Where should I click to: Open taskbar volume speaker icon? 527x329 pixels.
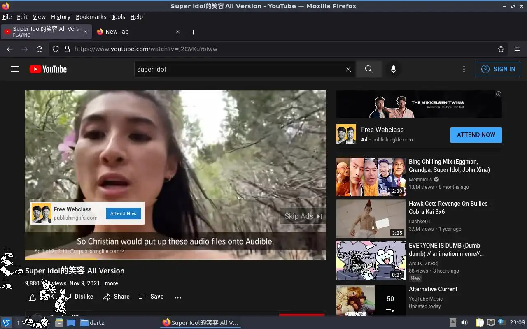coord(464,322)
